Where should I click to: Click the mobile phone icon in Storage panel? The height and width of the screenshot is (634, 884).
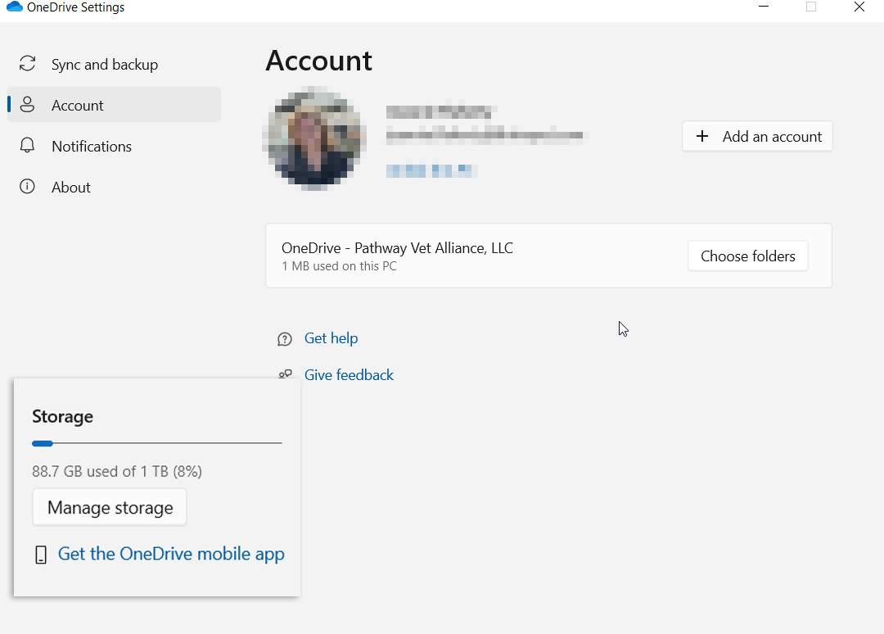(41, 555)
